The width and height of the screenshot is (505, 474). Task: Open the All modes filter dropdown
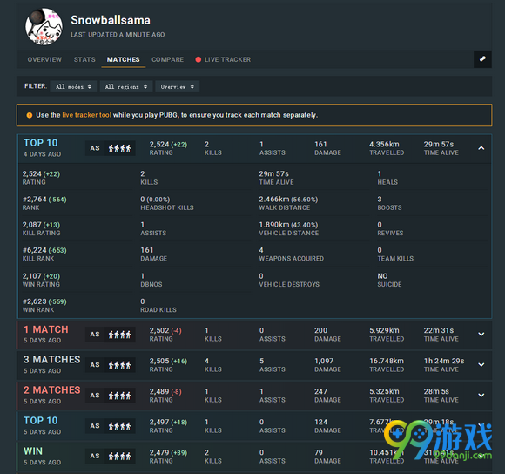click(73, 86)
